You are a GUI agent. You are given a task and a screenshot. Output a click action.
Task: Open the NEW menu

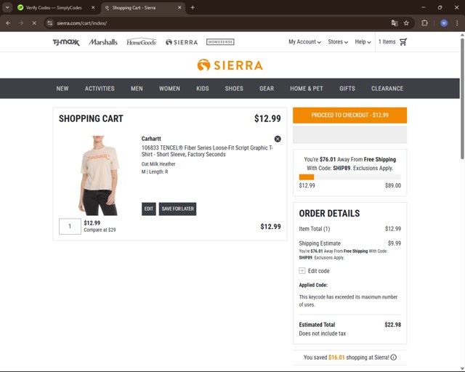(62, 89)
